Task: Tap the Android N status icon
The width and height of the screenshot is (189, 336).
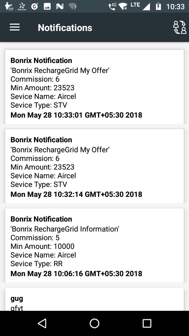Action: [x=60, y=6]
